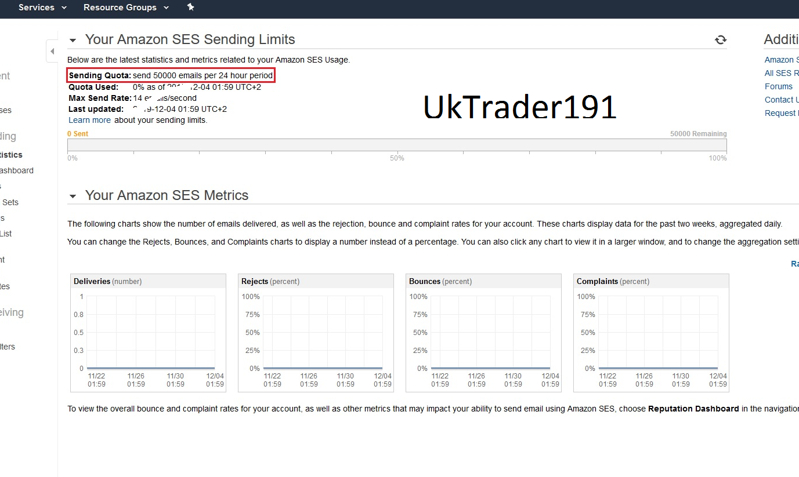This screenshot has height=477, width=799.
Task: Open the Learn more link about sending limits
Action: click(x=89, y=120)
